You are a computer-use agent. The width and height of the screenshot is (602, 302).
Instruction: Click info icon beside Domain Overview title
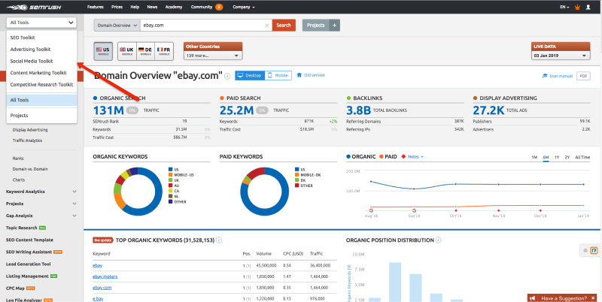click(x=227, y=76)
